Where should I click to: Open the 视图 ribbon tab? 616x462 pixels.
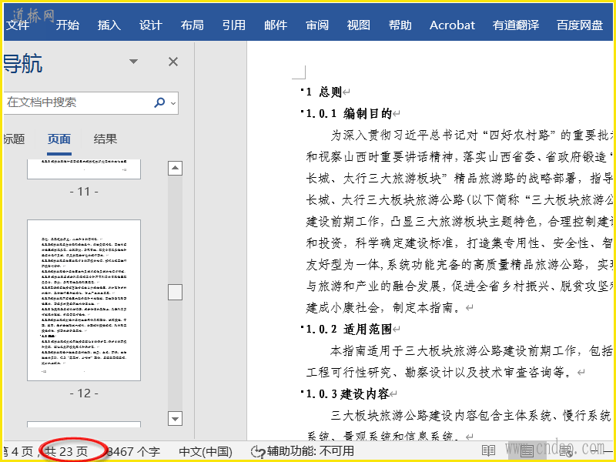358,25
